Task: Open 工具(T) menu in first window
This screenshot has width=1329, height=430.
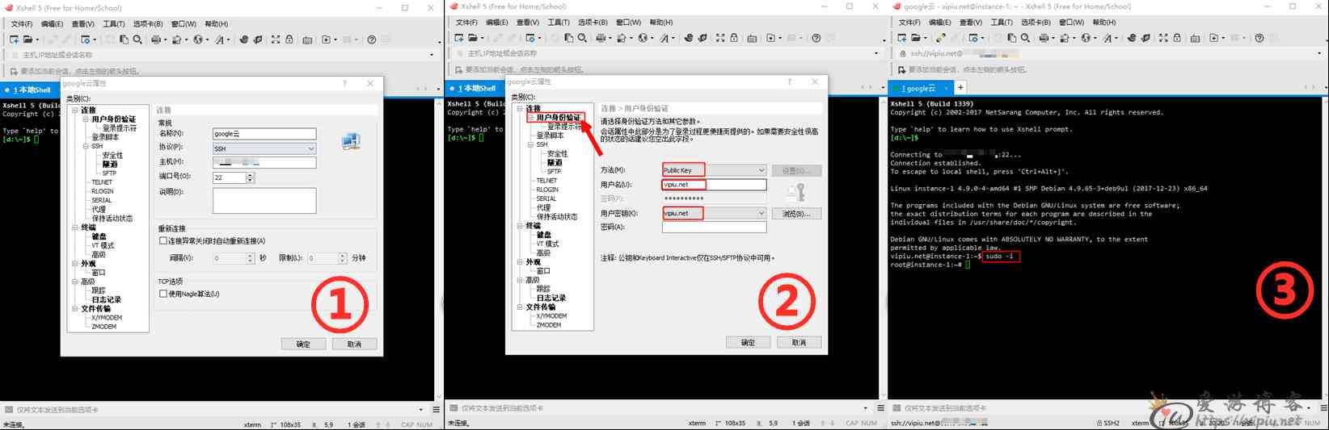Action: tap(114, 24)
